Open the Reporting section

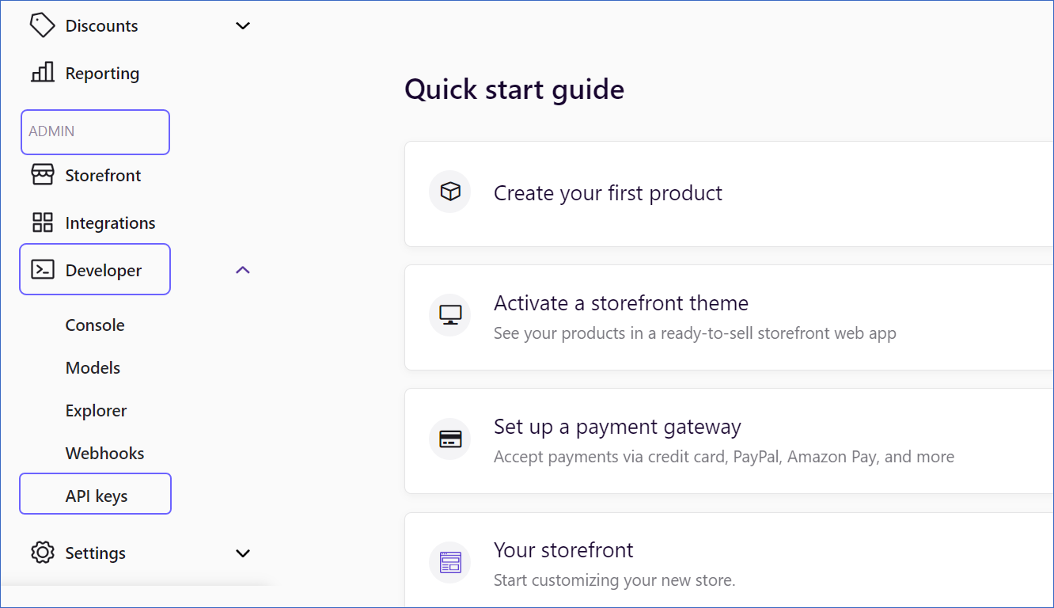coord(102,74)
